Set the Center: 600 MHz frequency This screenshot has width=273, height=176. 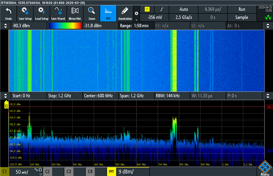coord(101,96)
